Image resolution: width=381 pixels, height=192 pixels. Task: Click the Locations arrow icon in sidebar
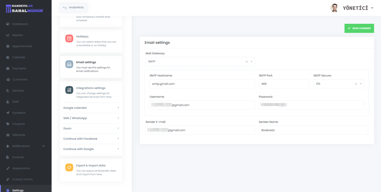point(8,113)
